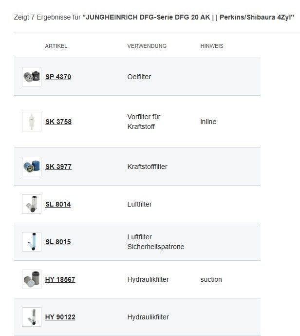This screenshot has width=300, height=336.
Task: Open the SL 8014 air filter thumbnail
Action: coord(32,204)
